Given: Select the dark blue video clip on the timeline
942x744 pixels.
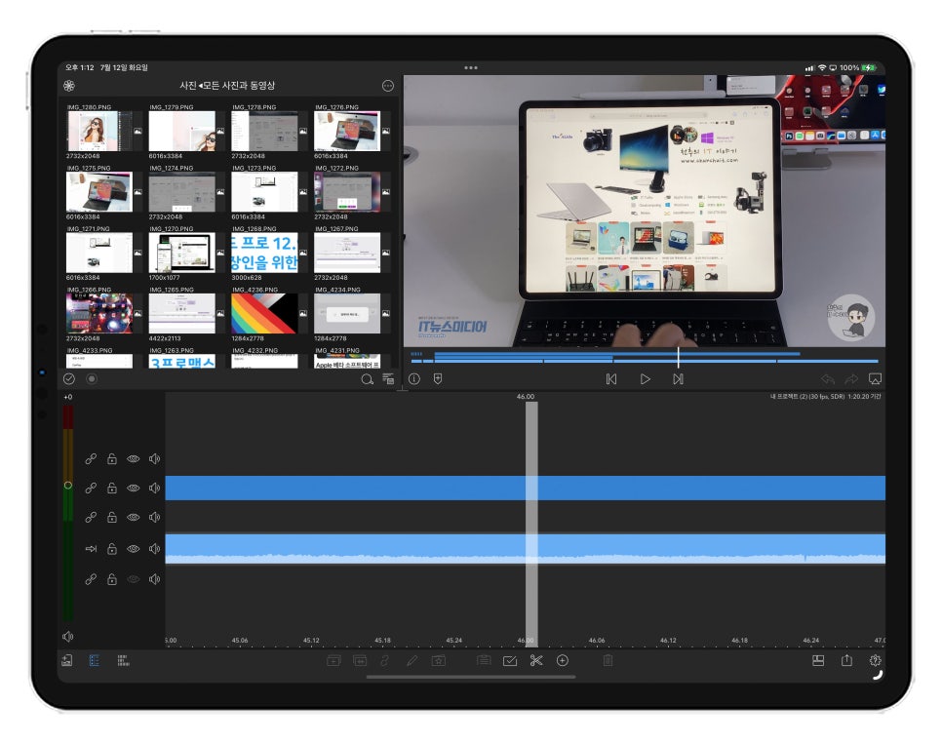Looking at the screenshot, I should click(525, 488).
